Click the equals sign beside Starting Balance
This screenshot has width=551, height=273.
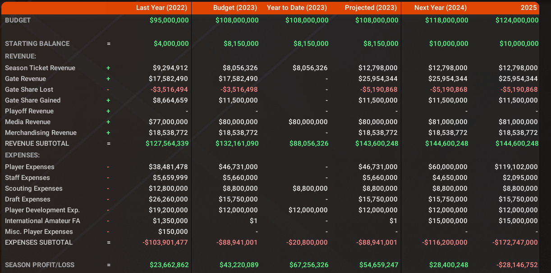[x=108, y=44]
